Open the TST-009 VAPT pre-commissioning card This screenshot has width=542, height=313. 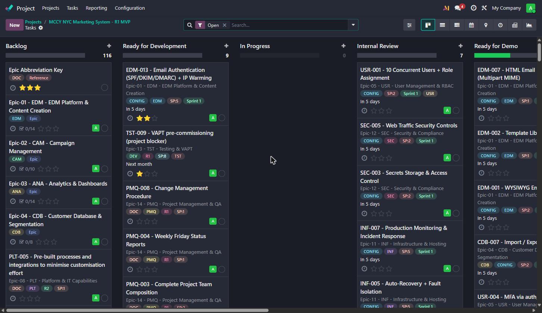pos(175,153)
